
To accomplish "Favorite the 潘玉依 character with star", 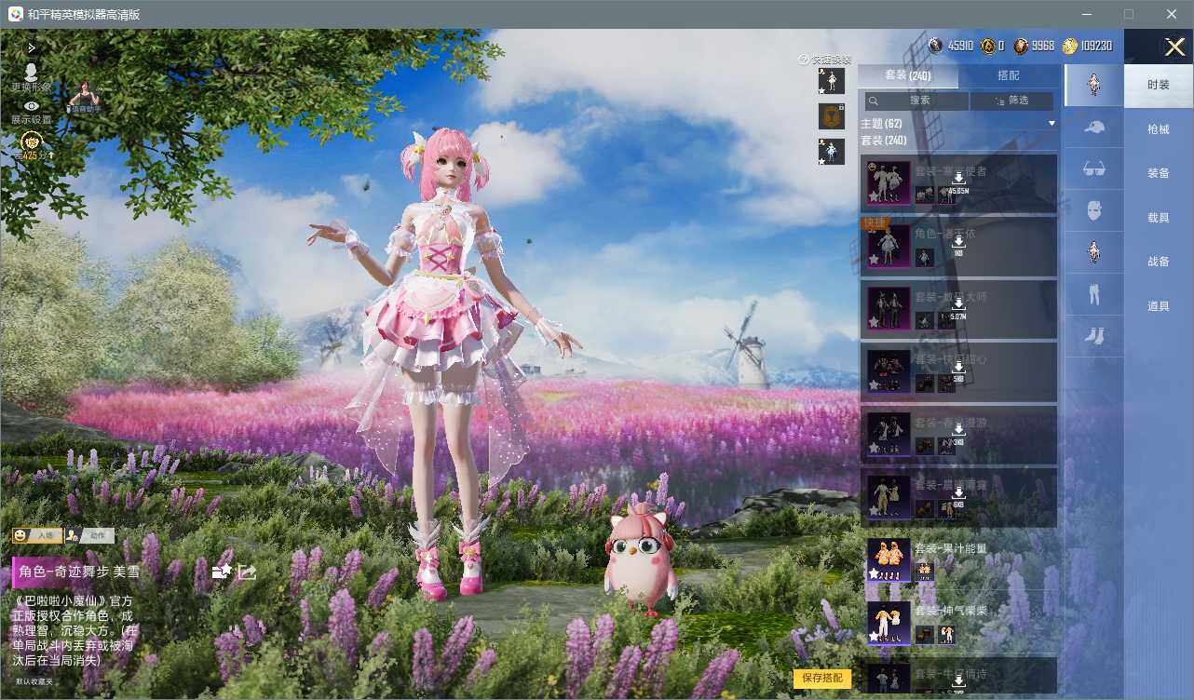I will click(x=874, y=260).
